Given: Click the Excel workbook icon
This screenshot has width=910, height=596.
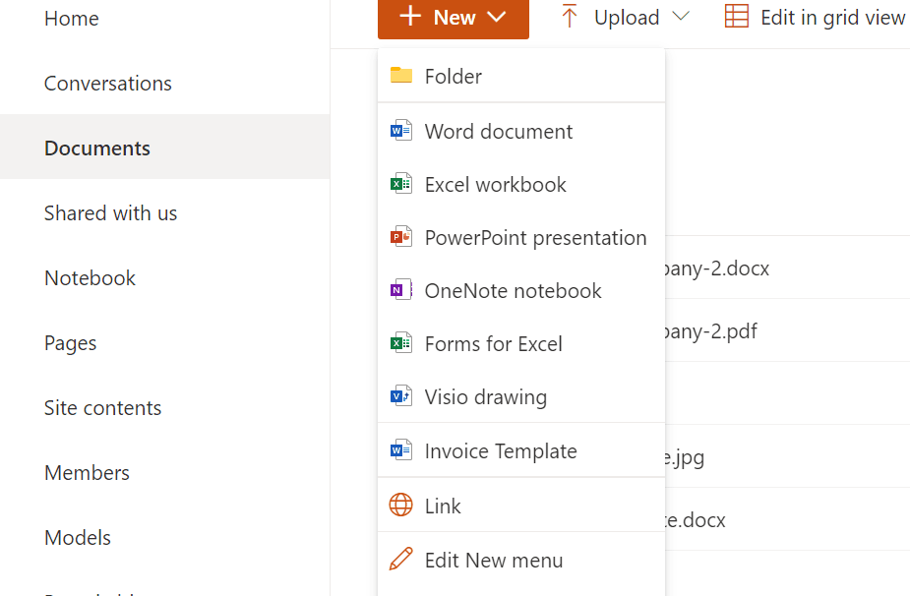Looking at the screenshot, I should pos(401,184).
